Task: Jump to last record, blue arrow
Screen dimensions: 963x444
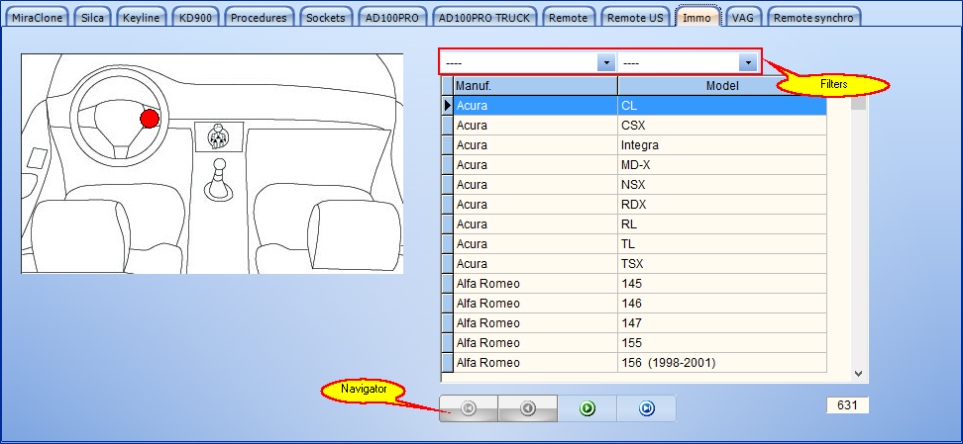Action: (x=646, y=408)
